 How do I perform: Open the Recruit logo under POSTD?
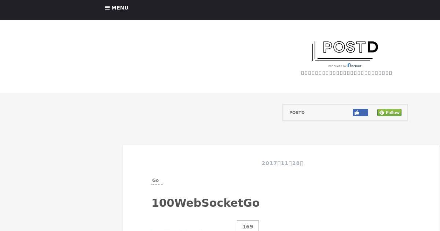click(x=355, y=66)
